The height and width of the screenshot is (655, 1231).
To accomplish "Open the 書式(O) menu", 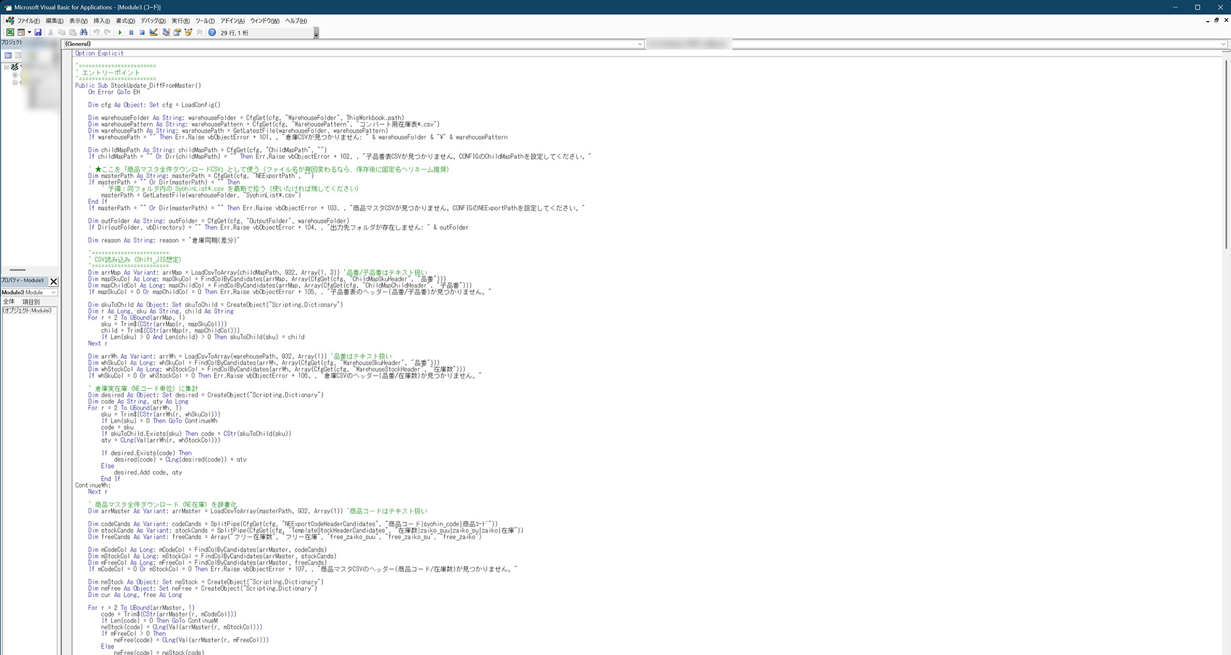I will click(x=126, y=21).
